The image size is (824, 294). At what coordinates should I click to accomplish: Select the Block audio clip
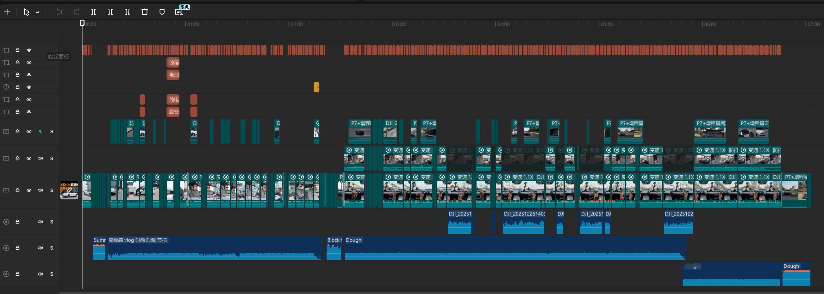tap(334, 248)
